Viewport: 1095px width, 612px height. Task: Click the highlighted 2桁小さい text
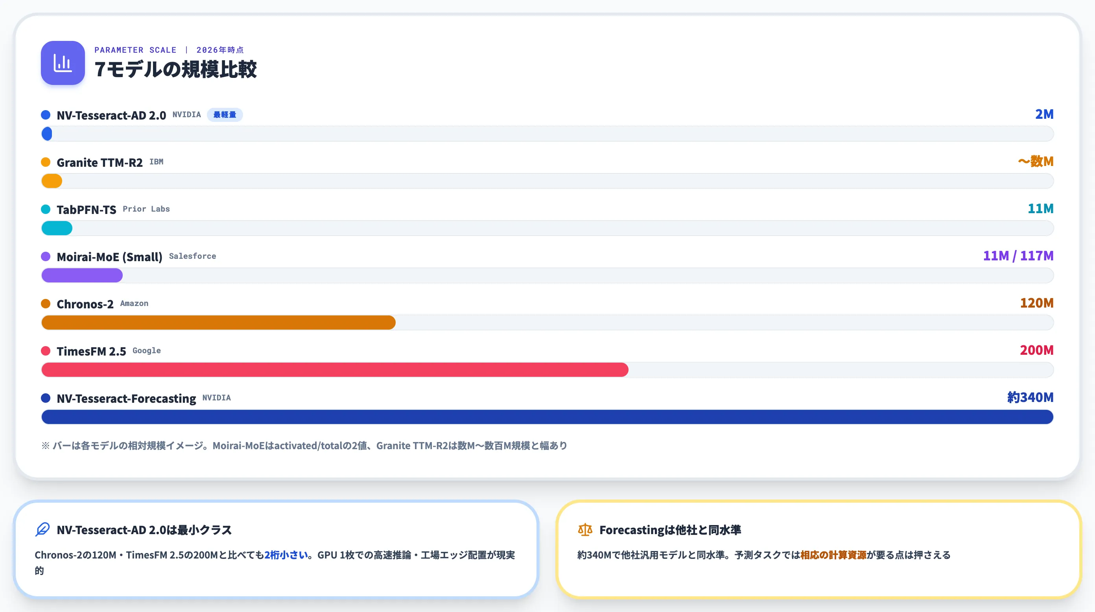[x=286, y=555]
